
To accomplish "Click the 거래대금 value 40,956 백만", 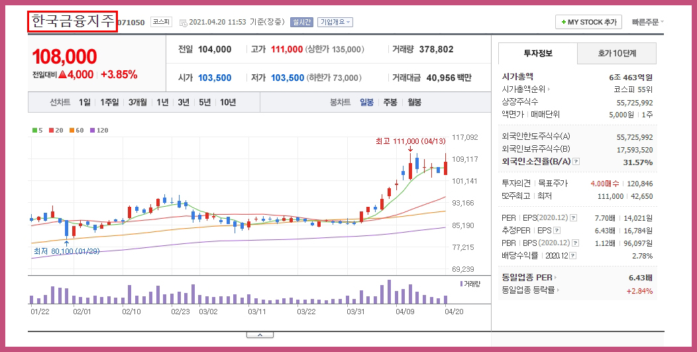I will pyautogui.click(x=449, y=78).
